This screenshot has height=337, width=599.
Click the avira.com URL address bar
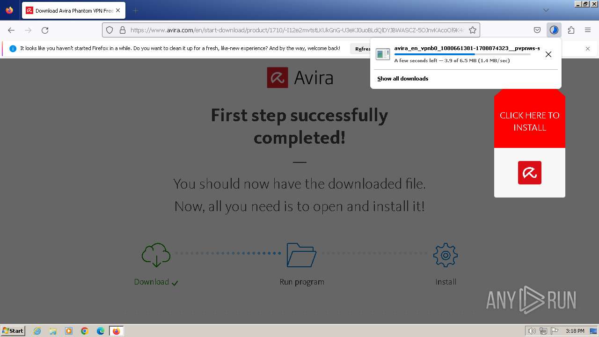297,30
